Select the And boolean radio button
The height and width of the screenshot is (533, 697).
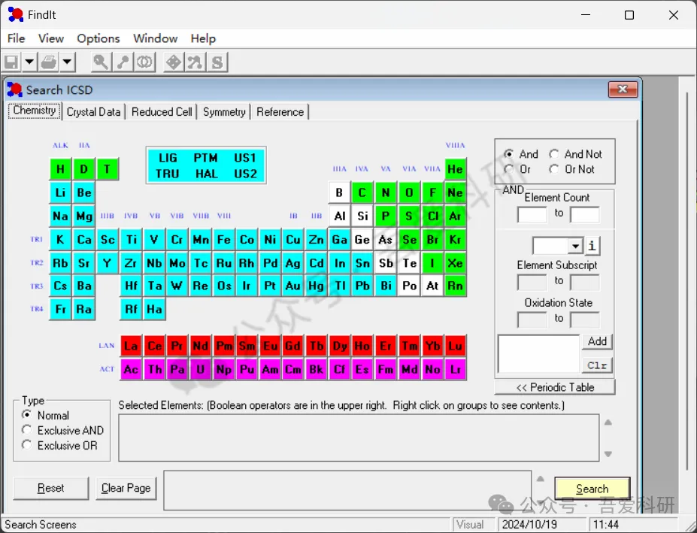coord(509,154)
